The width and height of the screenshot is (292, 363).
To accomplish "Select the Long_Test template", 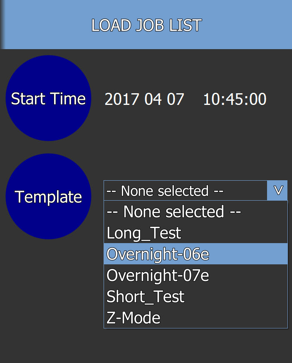I will pyautogui.click(x=196, y=233).
